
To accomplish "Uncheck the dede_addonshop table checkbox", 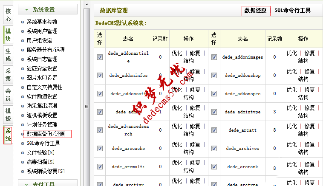I will click(214, 75).
